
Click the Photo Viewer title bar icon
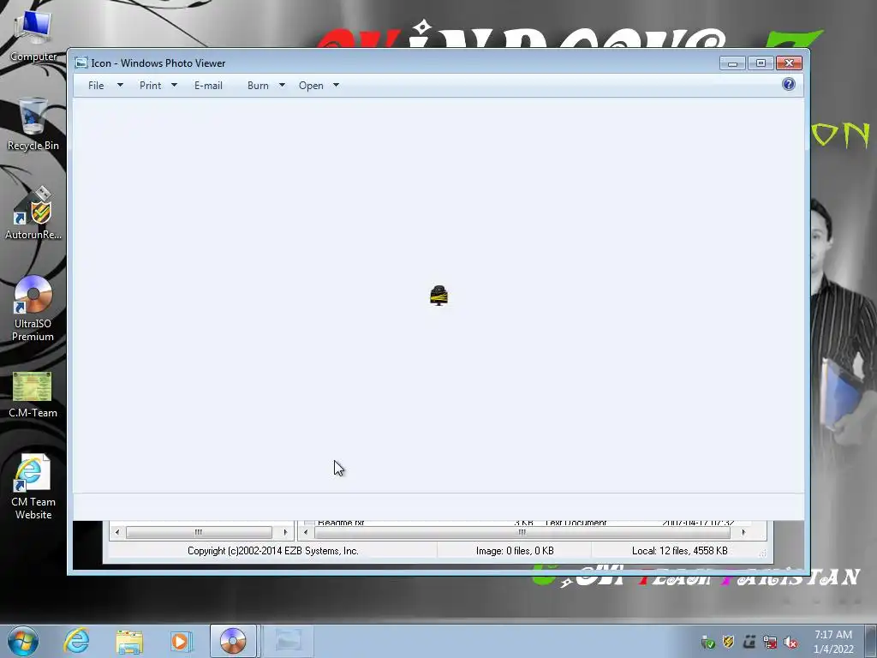tap(81, 63)
